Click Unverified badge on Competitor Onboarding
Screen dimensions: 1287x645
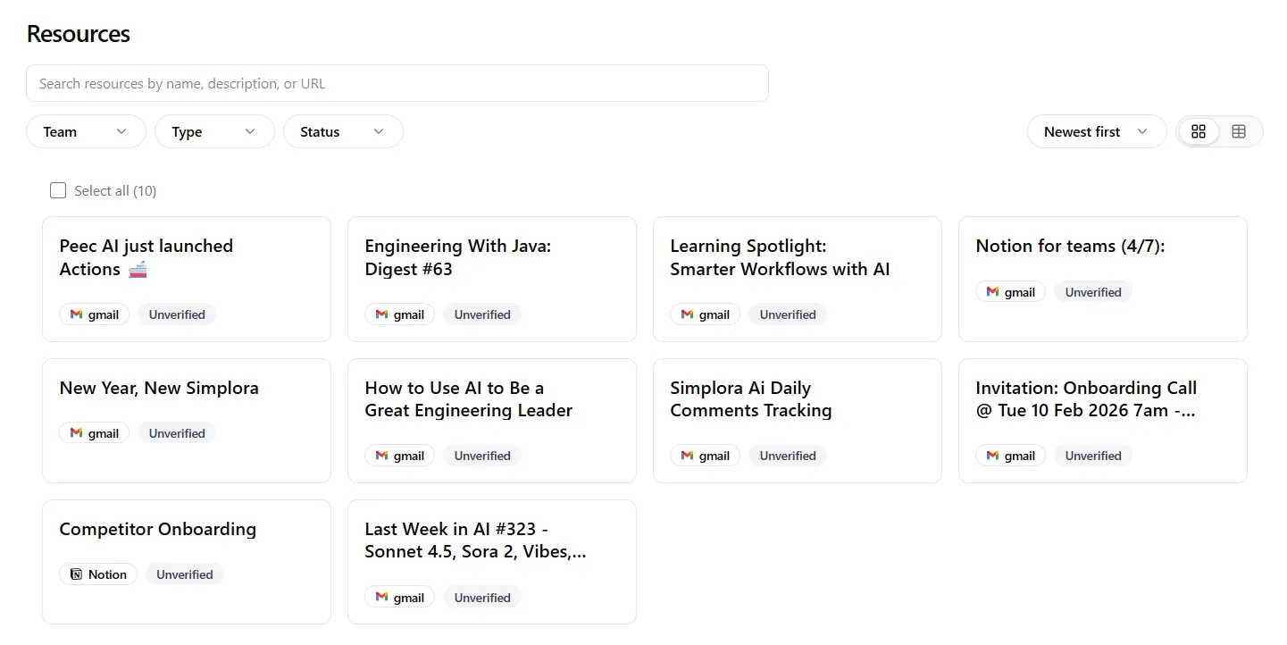pos(185,574)
